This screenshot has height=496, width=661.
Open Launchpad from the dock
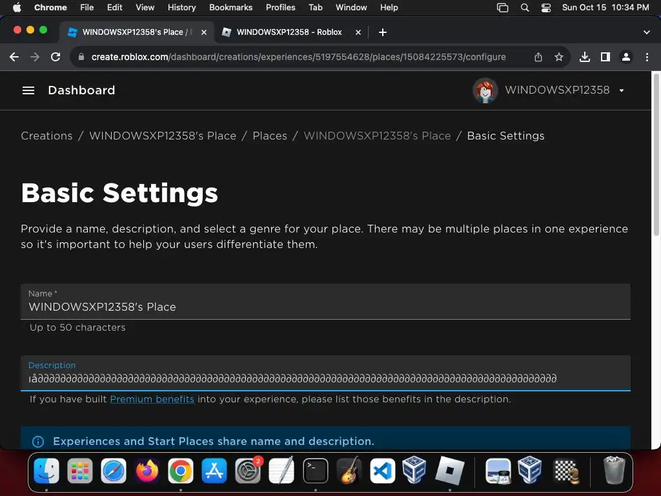[79, 471]
